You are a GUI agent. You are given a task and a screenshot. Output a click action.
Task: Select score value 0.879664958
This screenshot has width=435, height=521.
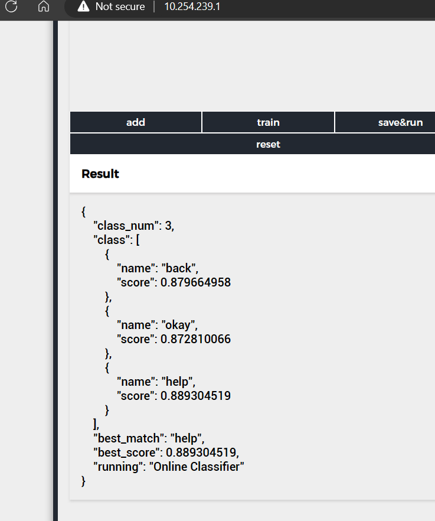point(195,282)
